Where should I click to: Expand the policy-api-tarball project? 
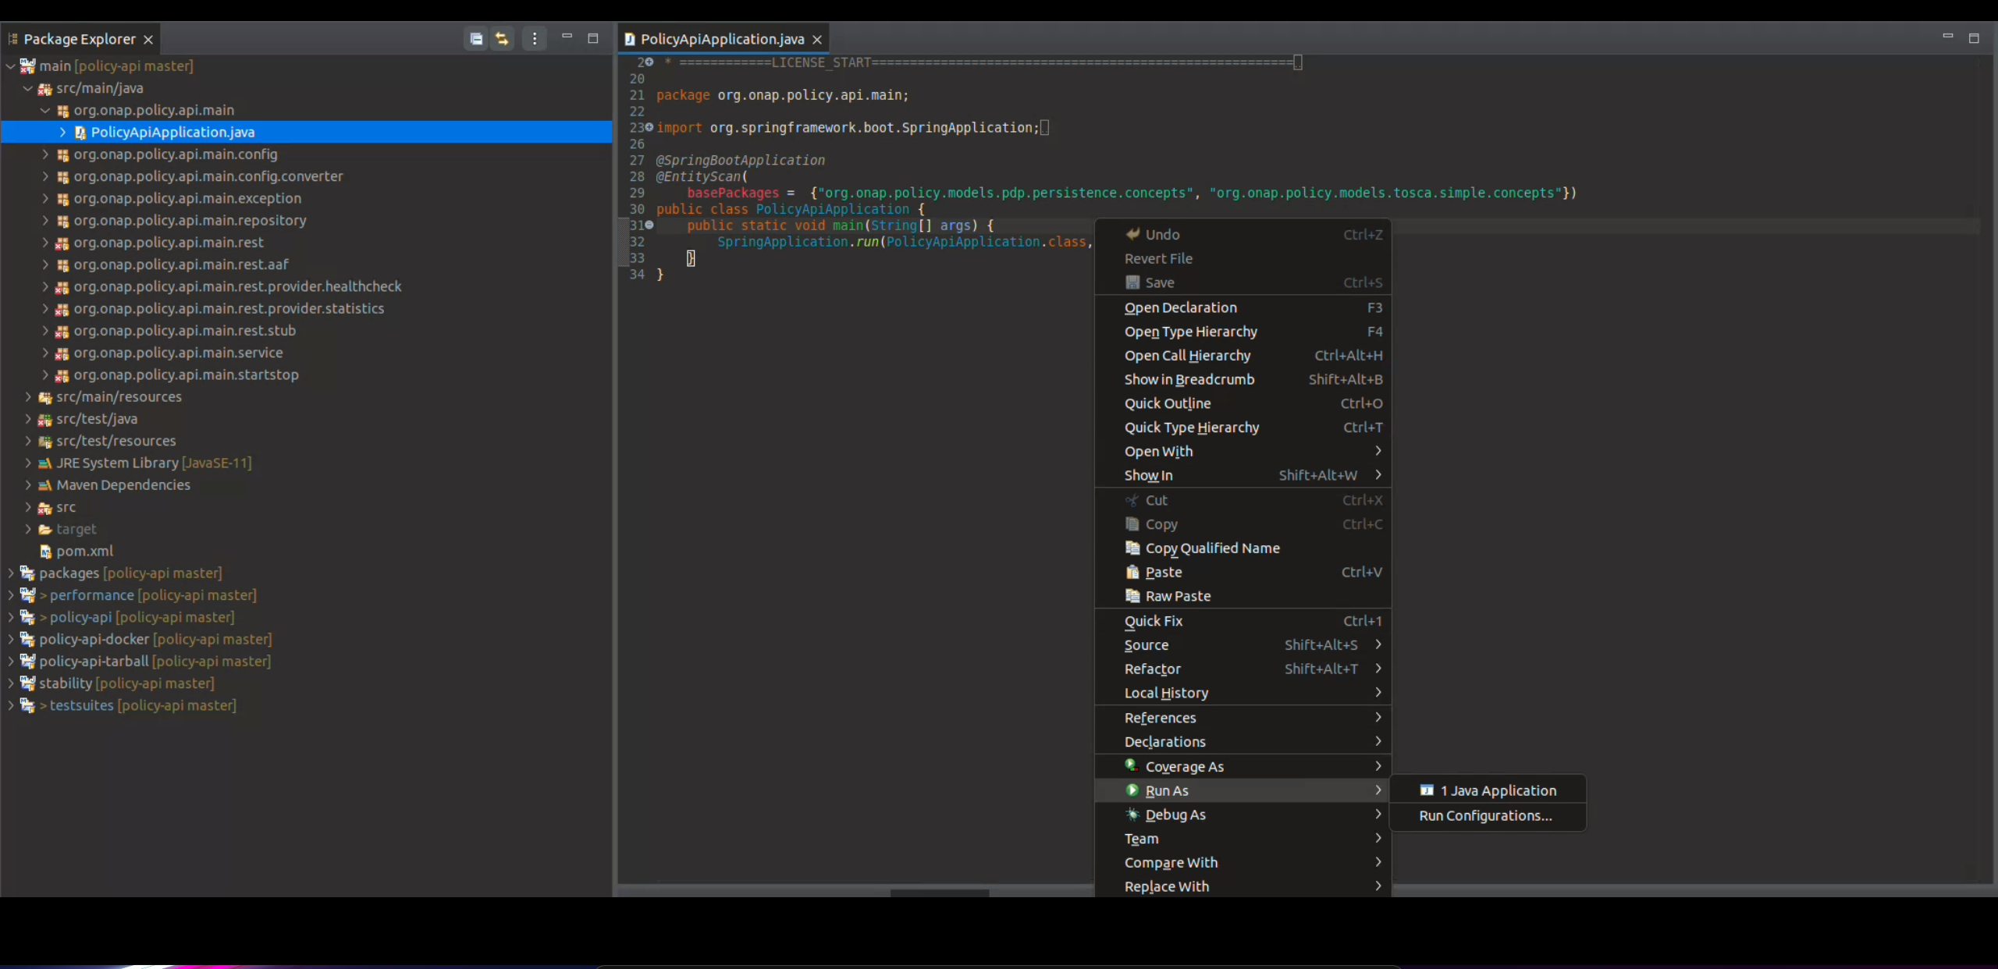point(10,661)
